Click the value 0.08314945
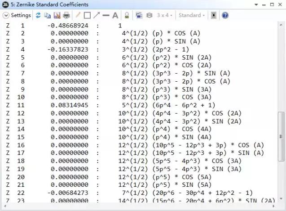 (x=70, y=105)
